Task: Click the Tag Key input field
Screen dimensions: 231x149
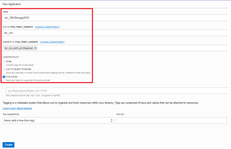Action: click(171, 121)
